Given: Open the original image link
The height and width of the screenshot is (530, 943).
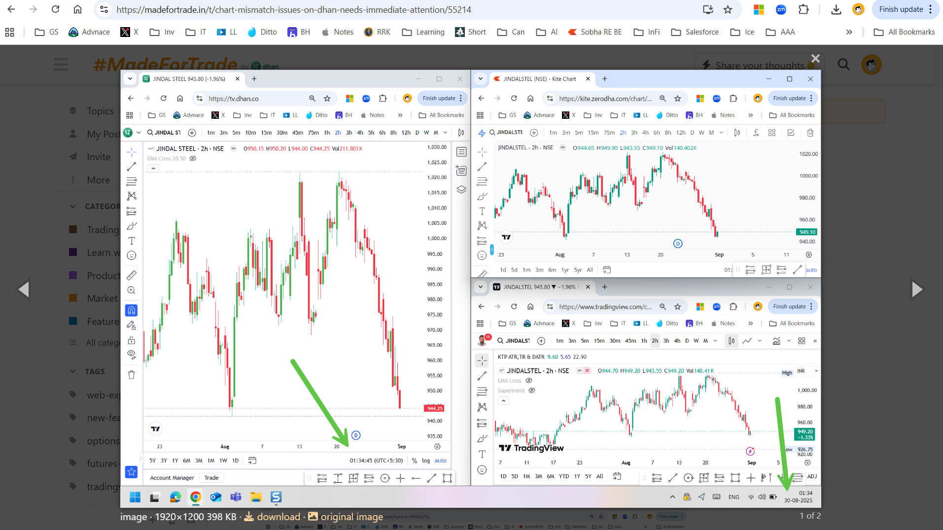Looking at the screenshot, I should (x=346, y=517).
